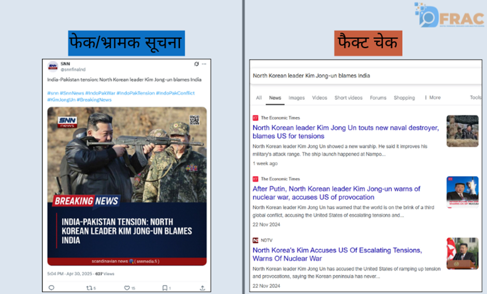
Task: Click the #SnnNews hashtag
Action: tap(71, 93)
